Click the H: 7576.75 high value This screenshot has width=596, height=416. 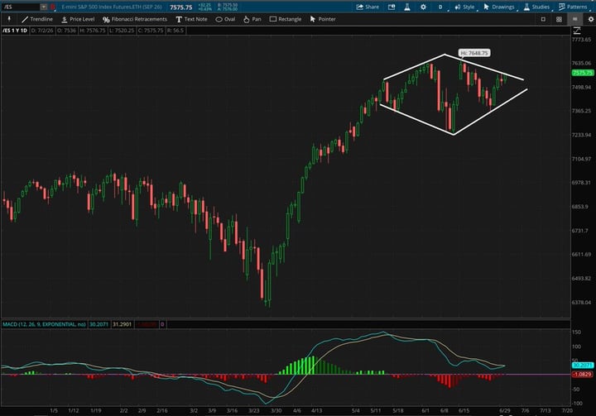[x=93, y=31]
